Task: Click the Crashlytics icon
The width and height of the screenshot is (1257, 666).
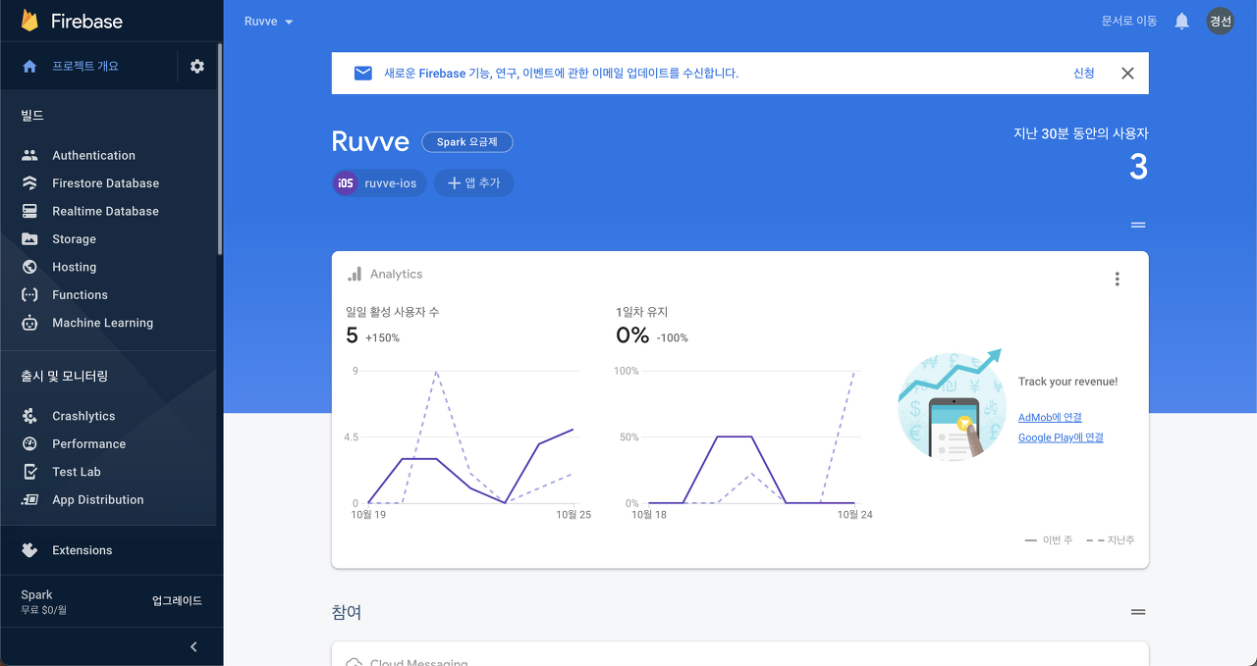Action: click(29, 416)
